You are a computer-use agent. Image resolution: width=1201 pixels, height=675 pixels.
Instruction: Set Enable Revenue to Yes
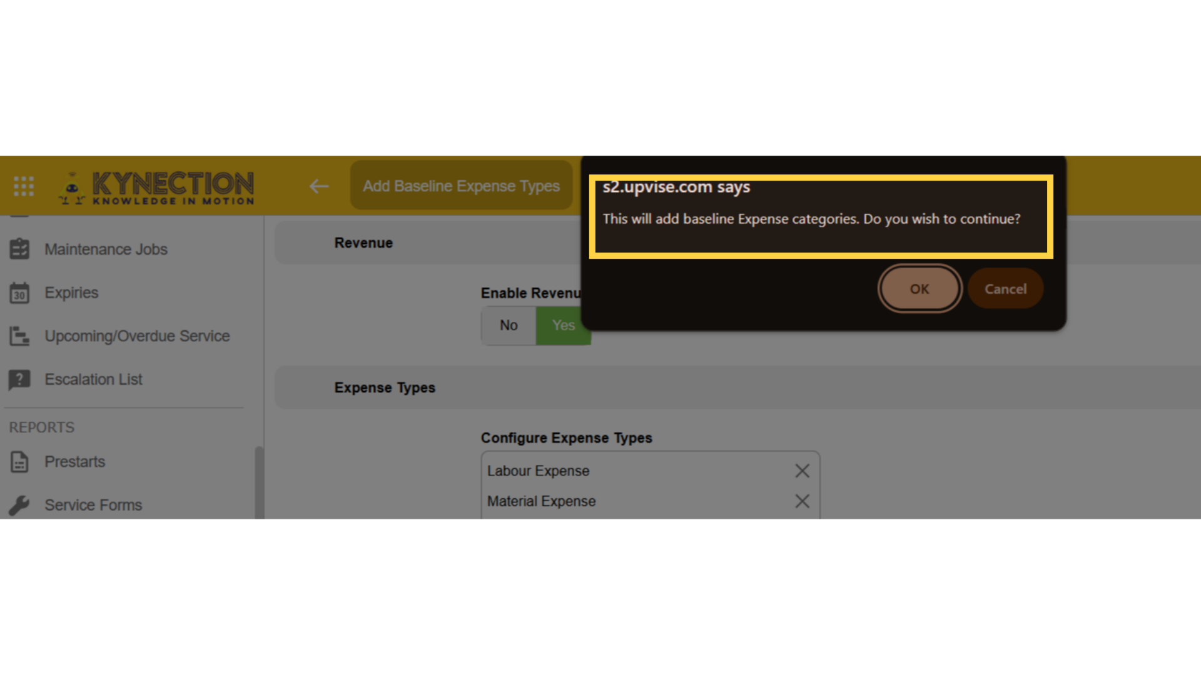(563, 325)
